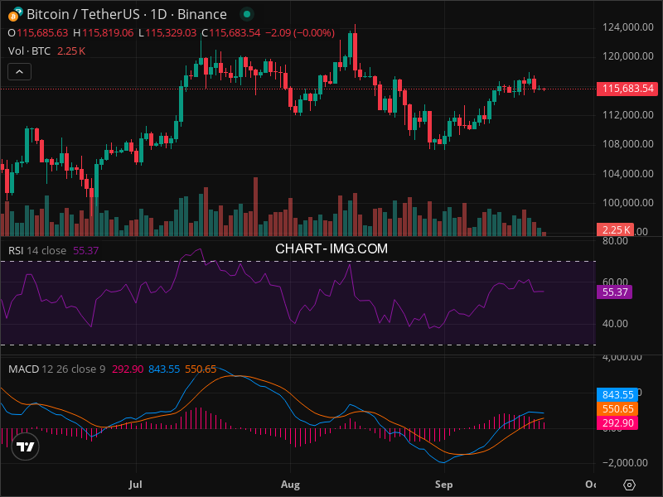Click the pink histogram label 292.90

point(614,422)
